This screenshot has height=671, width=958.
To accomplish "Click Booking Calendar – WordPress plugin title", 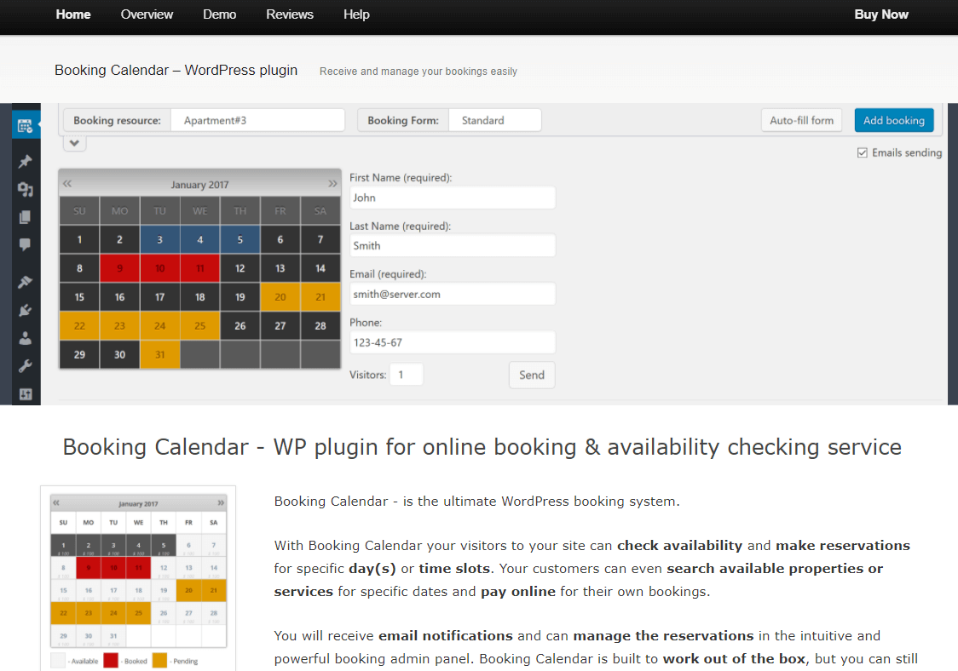I will [176, 70].
